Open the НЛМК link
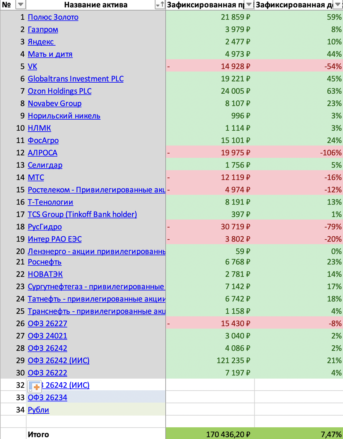Screen dimensions: 343x439 (x=39, y=128)
